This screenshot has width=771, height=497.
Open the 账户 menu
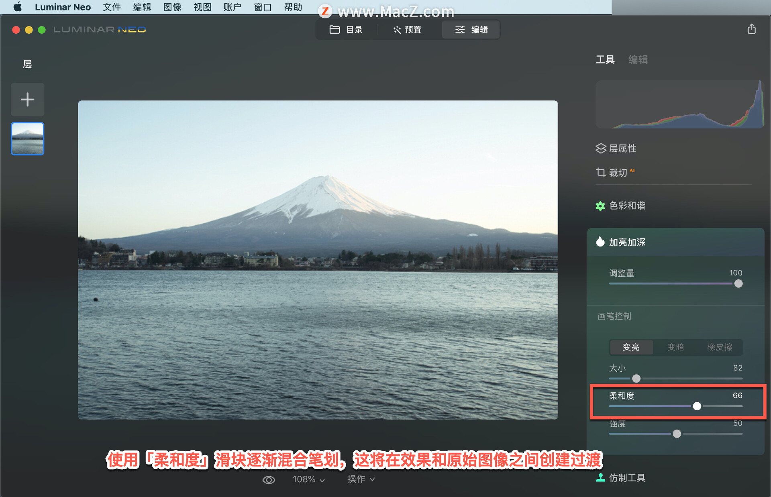[233, 7]
